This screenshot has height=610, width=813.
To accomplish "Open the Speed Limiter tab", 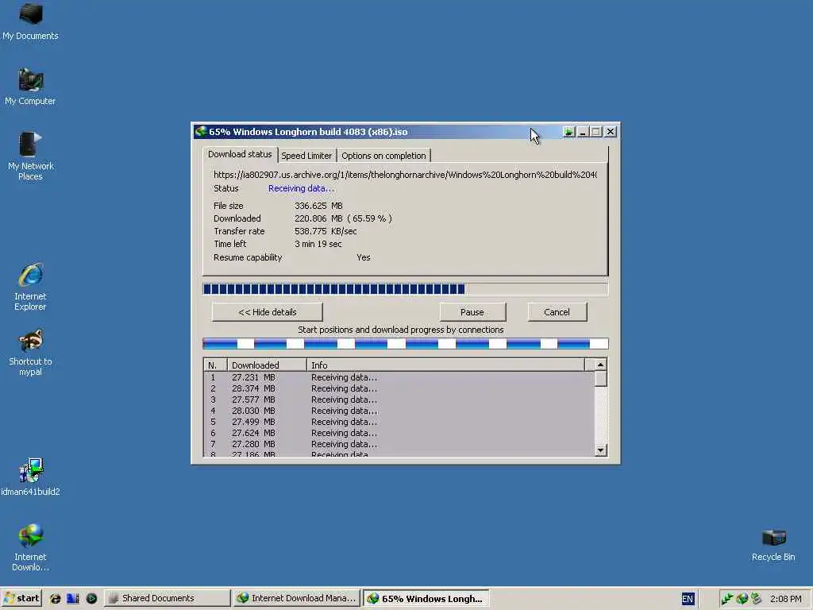I will tap(306, 156).
